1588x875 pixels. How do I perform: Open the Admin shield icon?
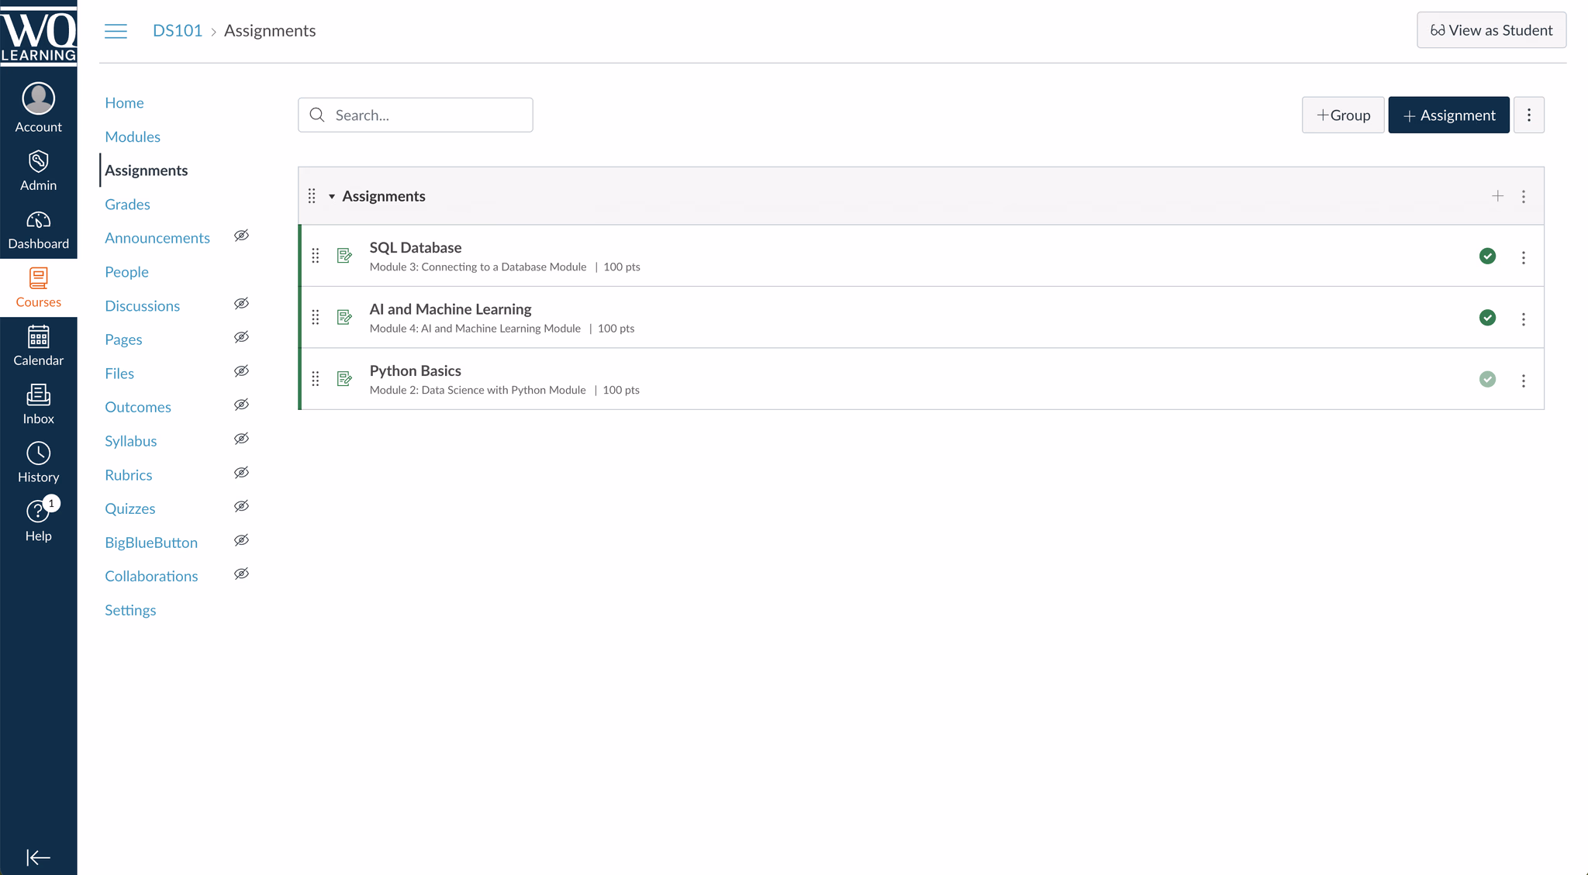tap(38, 161)
